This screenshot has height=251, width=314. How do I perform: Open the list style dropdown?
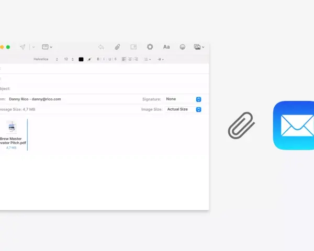pos(147,59)
